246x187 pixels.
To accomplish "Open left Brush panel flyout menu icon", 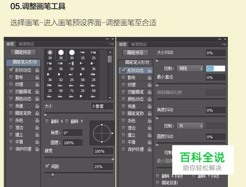I will (112, 44).
